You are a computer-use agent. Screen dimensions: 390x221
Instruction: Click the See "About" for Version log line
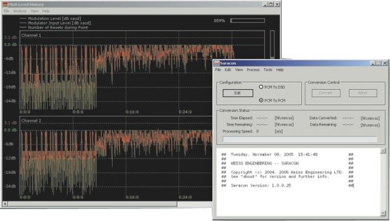tap(280, 177)
